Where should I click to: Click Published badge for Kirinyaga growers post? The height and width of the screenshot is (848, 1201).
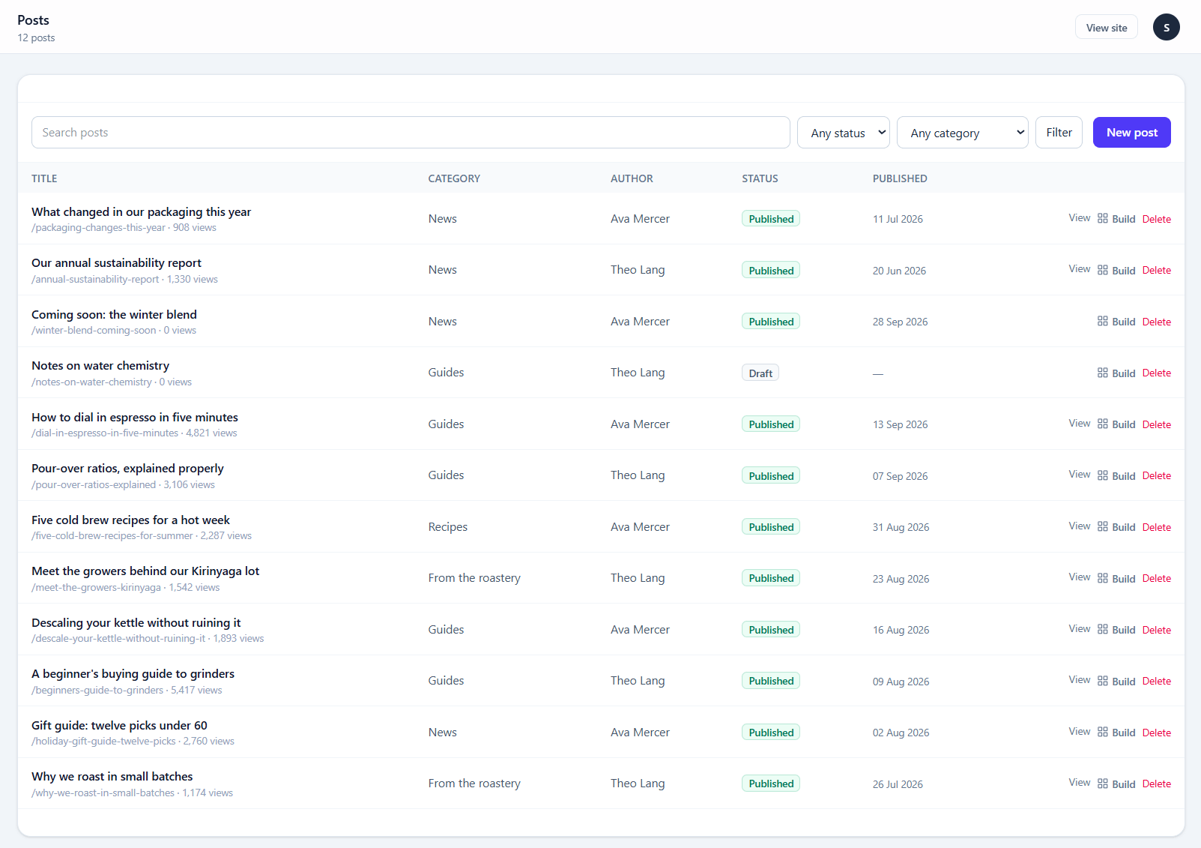771,578
